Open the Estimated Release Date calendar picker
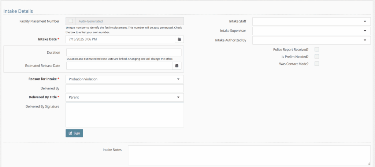375x167 pixels. point(177,66)
